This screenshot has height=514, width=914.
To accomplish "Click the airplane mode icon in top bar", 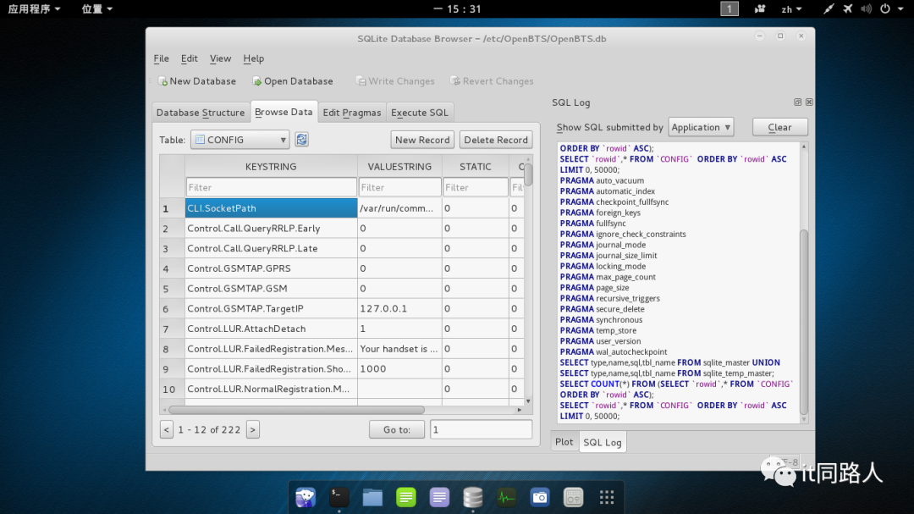I will [847, 8].
